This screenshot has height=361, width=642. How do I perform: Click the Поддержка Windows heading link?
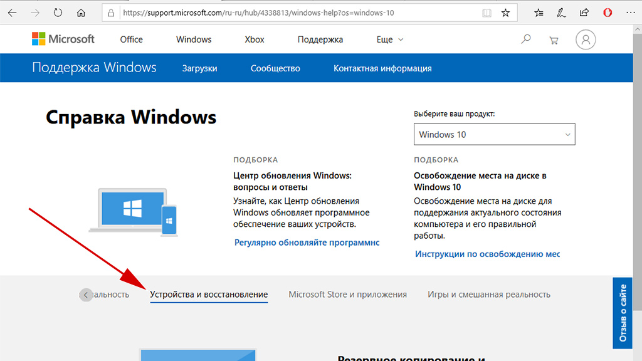point(94,67)
